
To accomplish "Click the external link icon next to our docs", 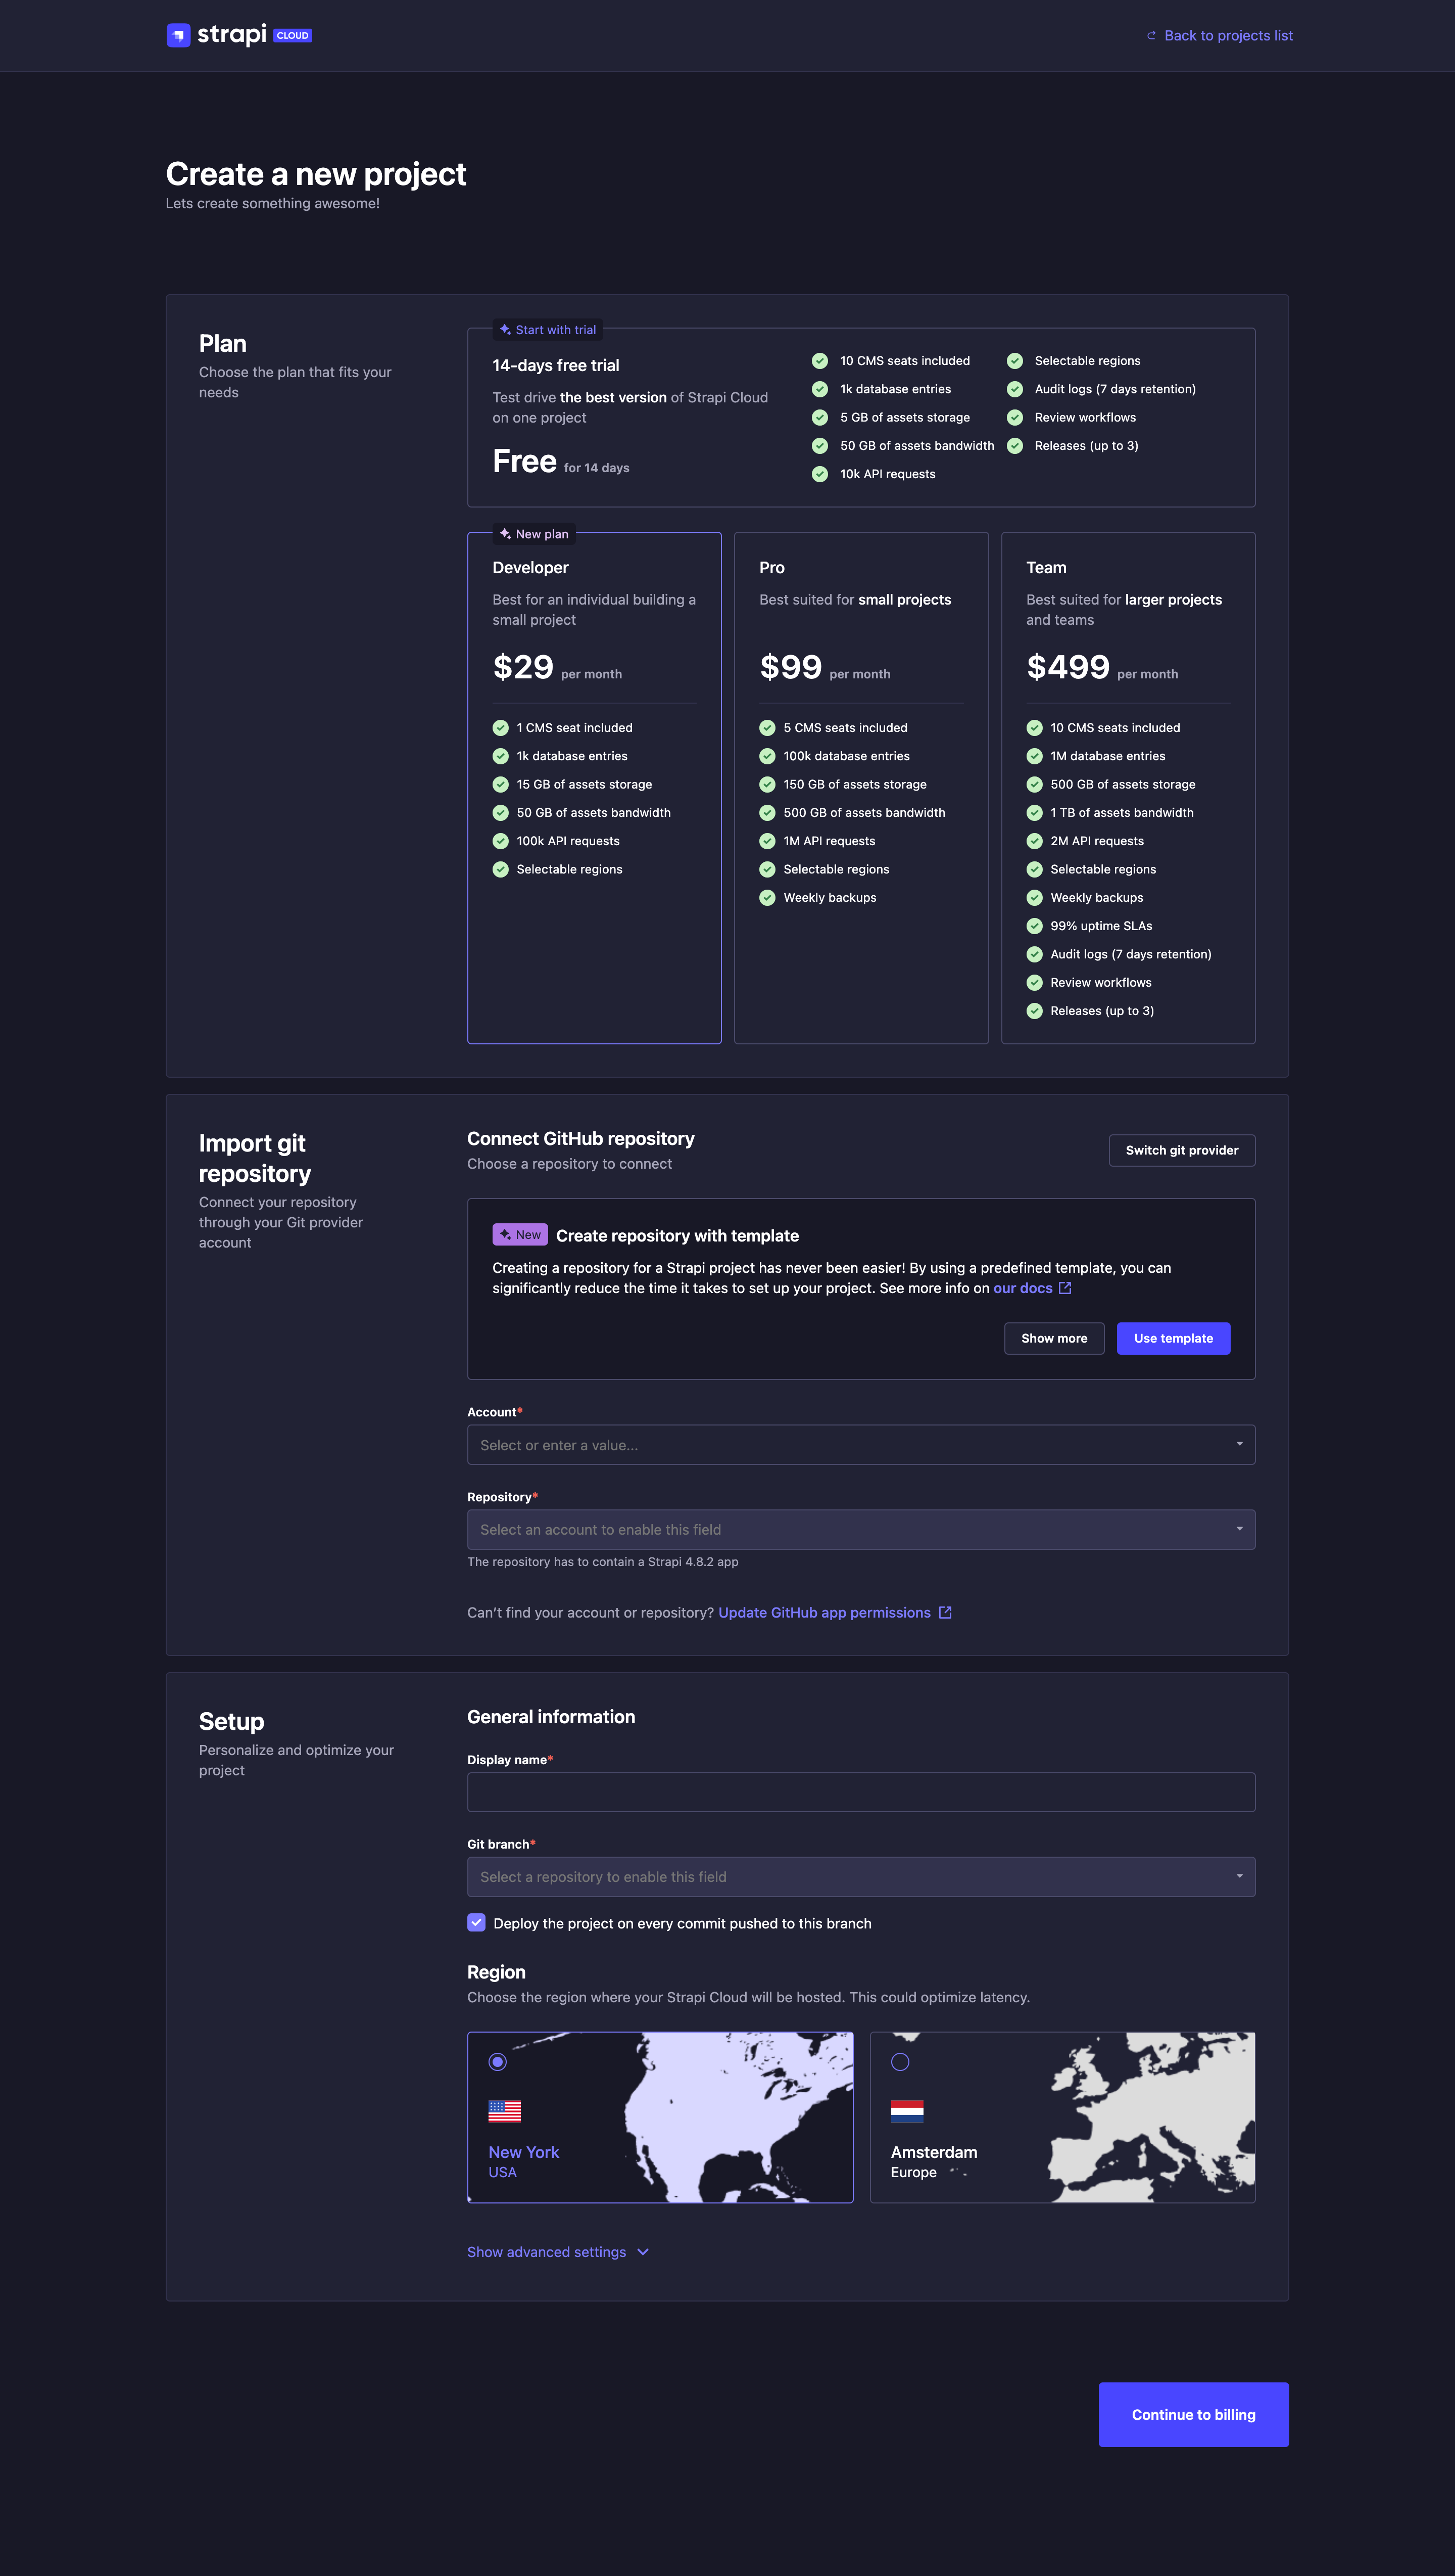I will point(1065,1288).
